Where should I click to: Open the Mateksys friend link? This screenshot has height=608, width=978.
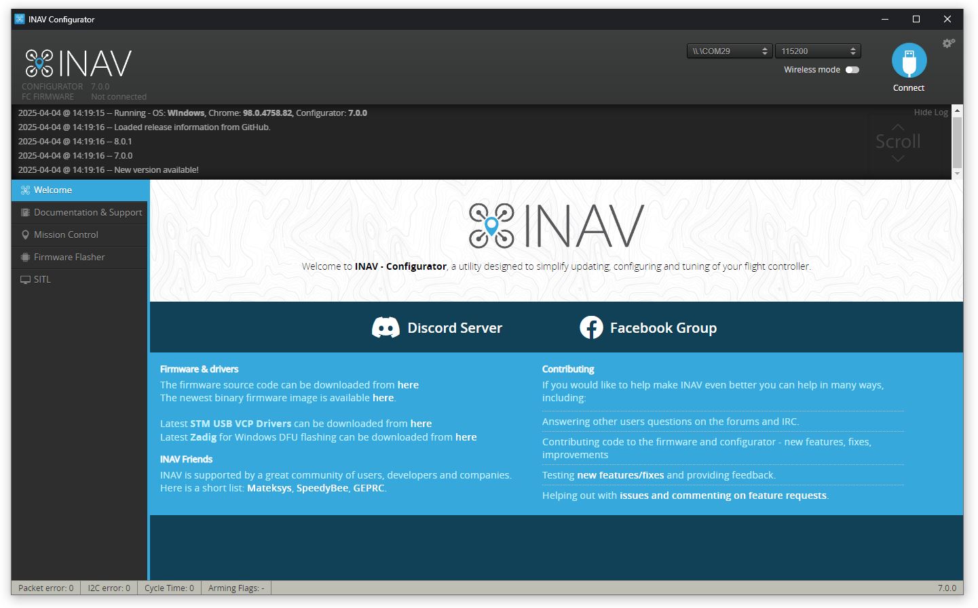pyautogui.click(x=269, y=488)
